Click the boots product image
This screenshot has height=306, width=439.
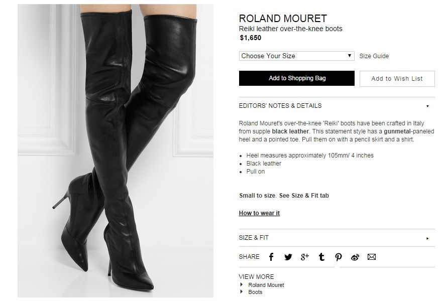pyautogui.click(x=116, y=150)
